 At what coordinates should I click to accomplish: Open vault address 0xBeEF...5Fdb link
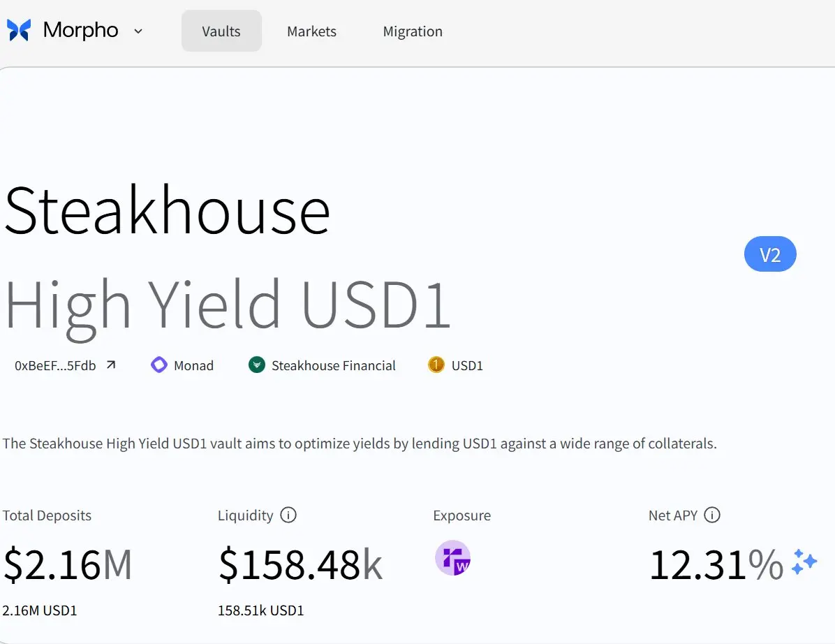pyautogui.click(x=55, y=365)
